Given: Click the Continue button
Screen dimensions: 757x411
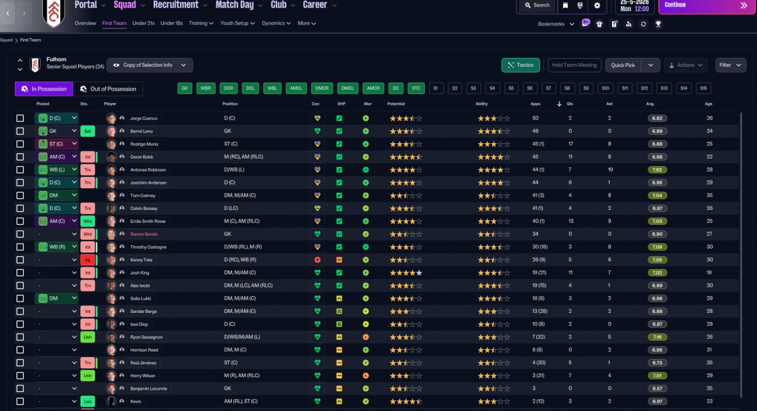Looking at the screenshot, I should [x=707, y=6].
